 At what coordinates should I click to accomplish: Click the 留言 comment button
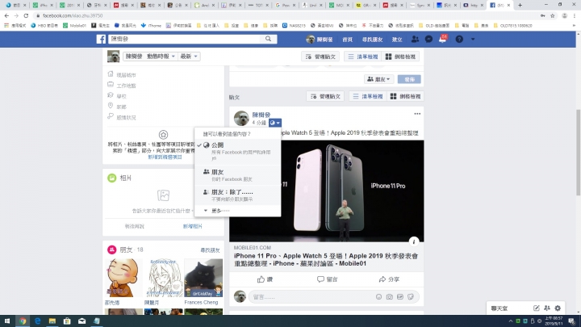point(327,279)
